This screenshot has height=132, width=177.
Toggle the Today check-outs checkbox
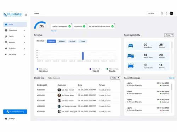click(47, 78)
